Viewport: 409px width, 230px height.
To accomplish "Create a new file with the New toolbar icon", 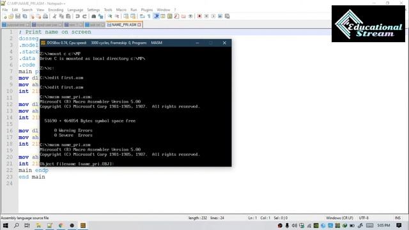I will coord(4,16).
